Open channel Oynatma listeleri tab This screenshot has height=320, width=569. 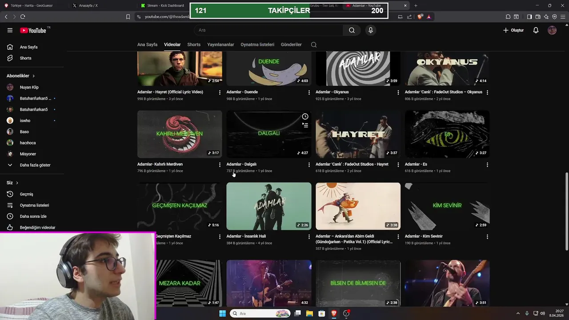(x=257, y=44)
